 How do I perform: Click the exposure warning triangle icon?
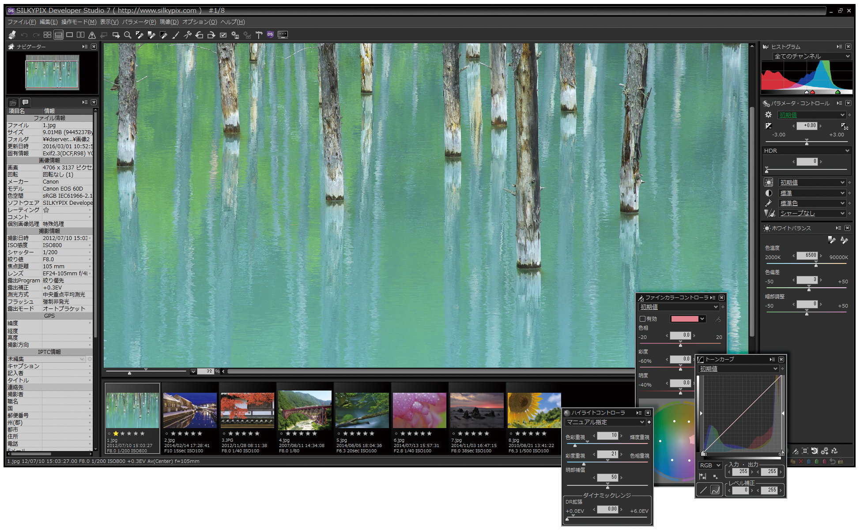point(92,35)
